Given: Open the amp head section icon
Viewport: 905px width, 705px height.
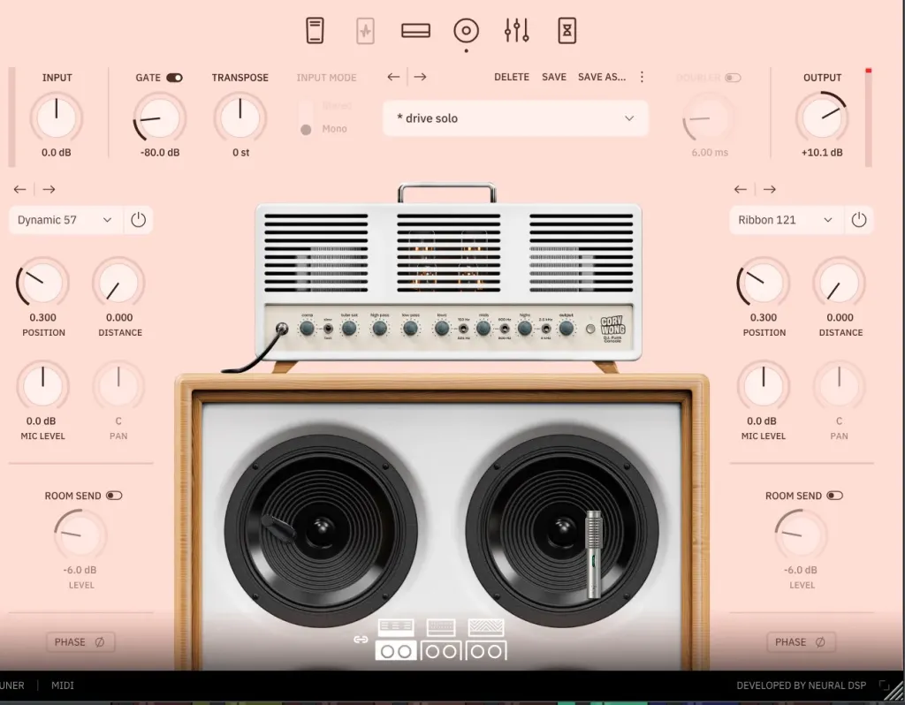Looking at the screenshot, I should (415, 31).
